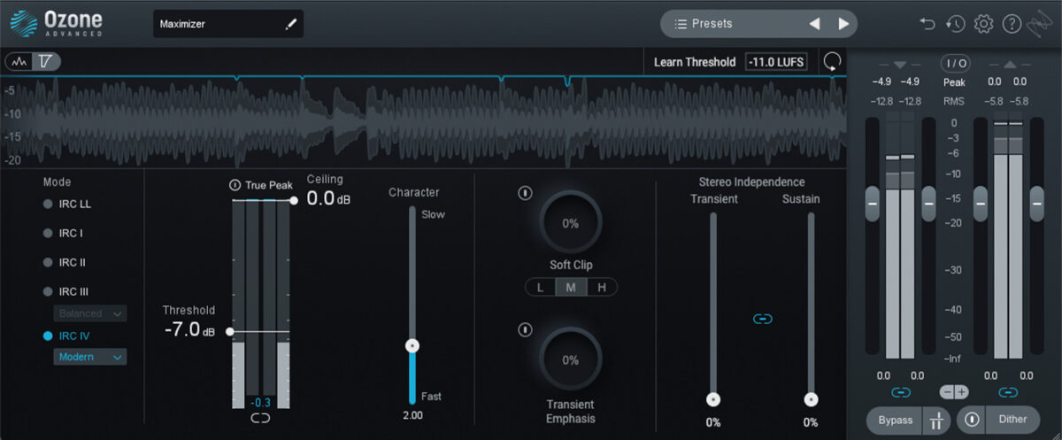Click the Bypass button
Viewport: 1062px width, 440px height.
tap(895, 421)
